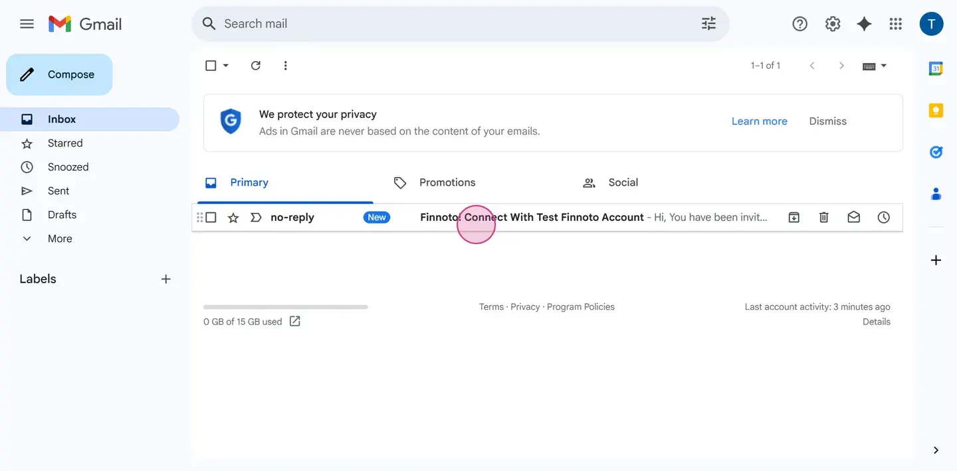Open the Privacy footer link
The image size is (957, 471).
click(x=525, y=306)
